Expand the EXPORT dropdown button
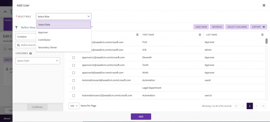The height and width of the screenshot is (122, 270). [x=259, y=27]
